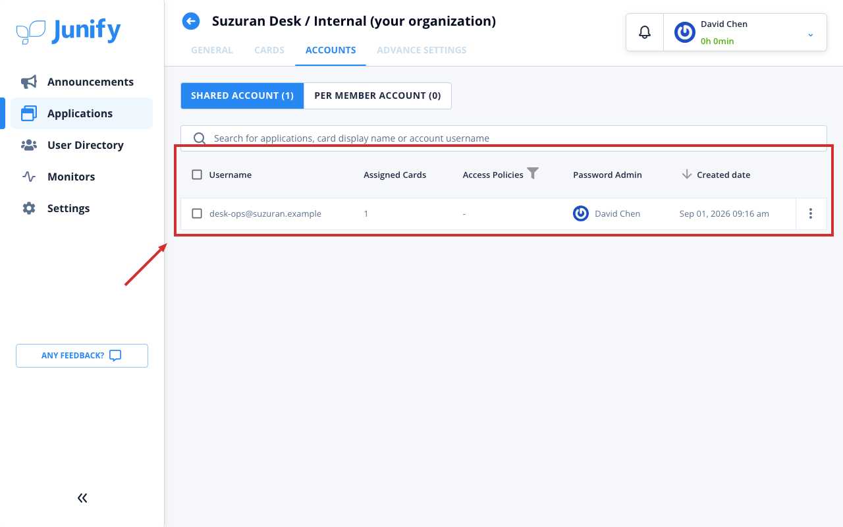Click the Junify logo
The height and width of the screenshot is (527, 843).
point(68,31)
